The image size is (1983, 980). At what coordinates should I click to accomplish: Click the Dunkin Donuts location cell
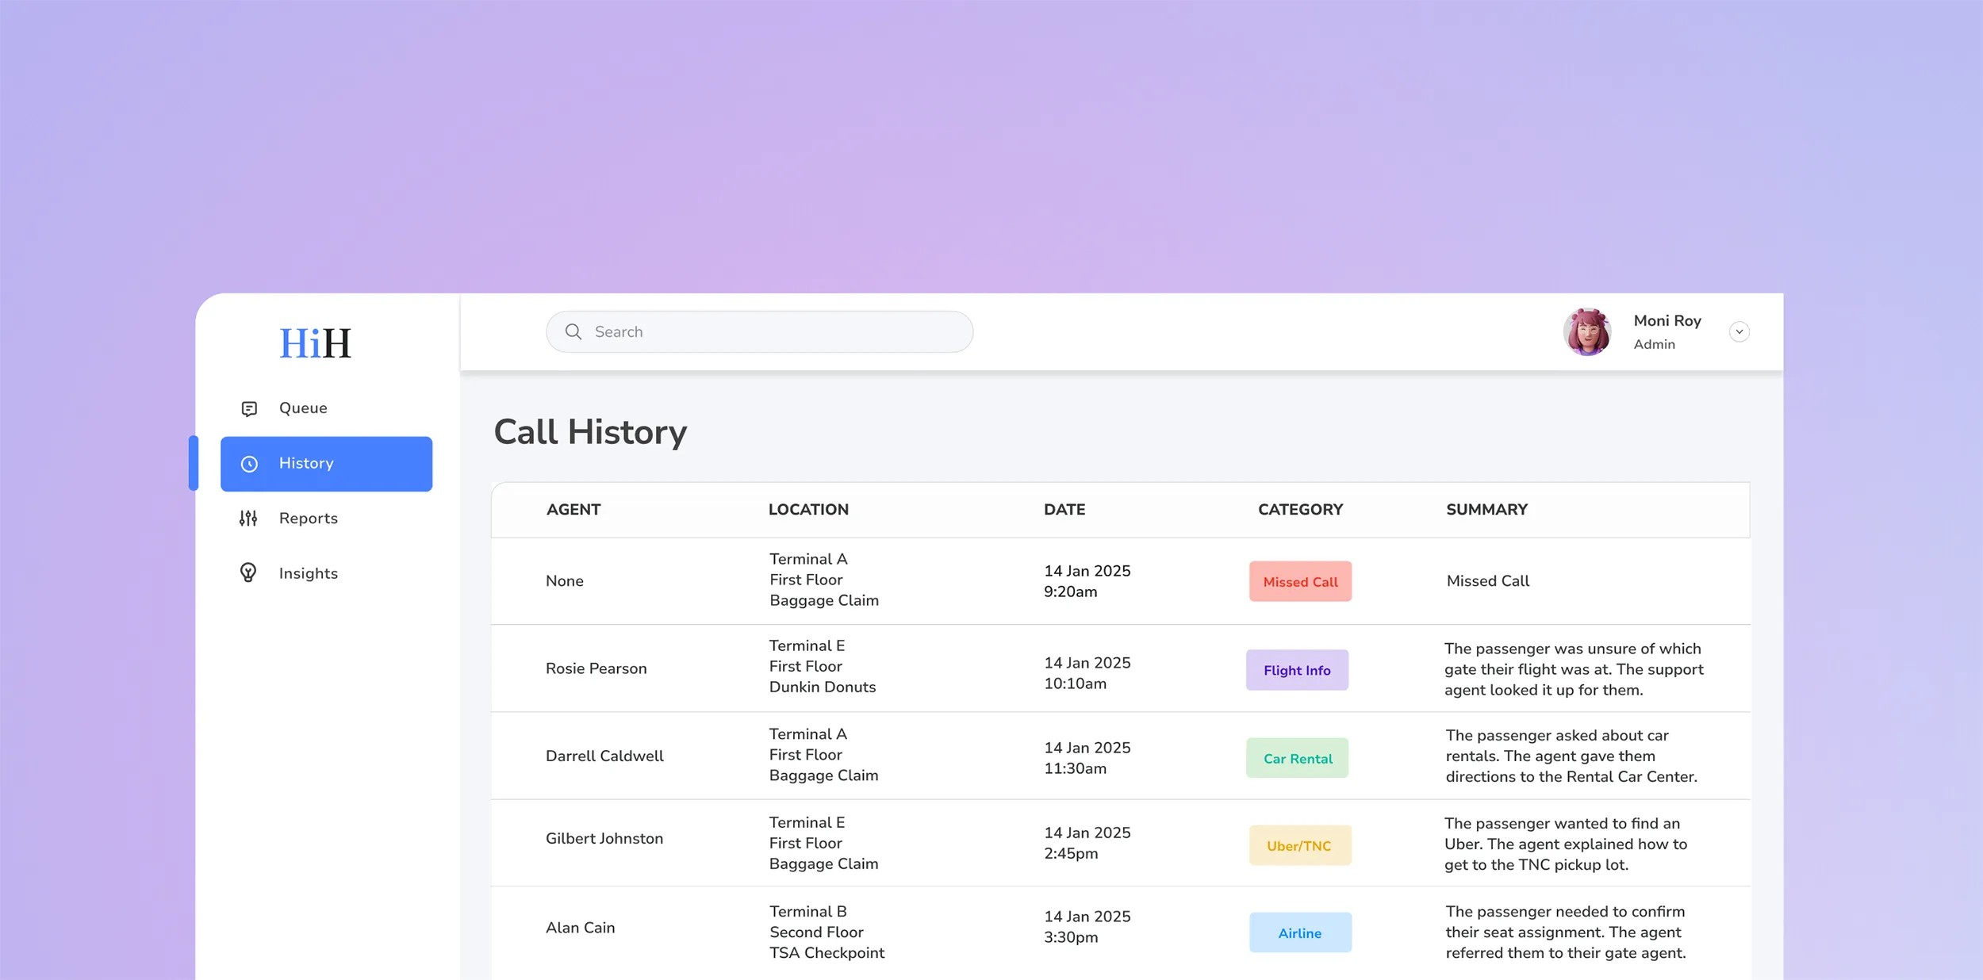(823, 667)
